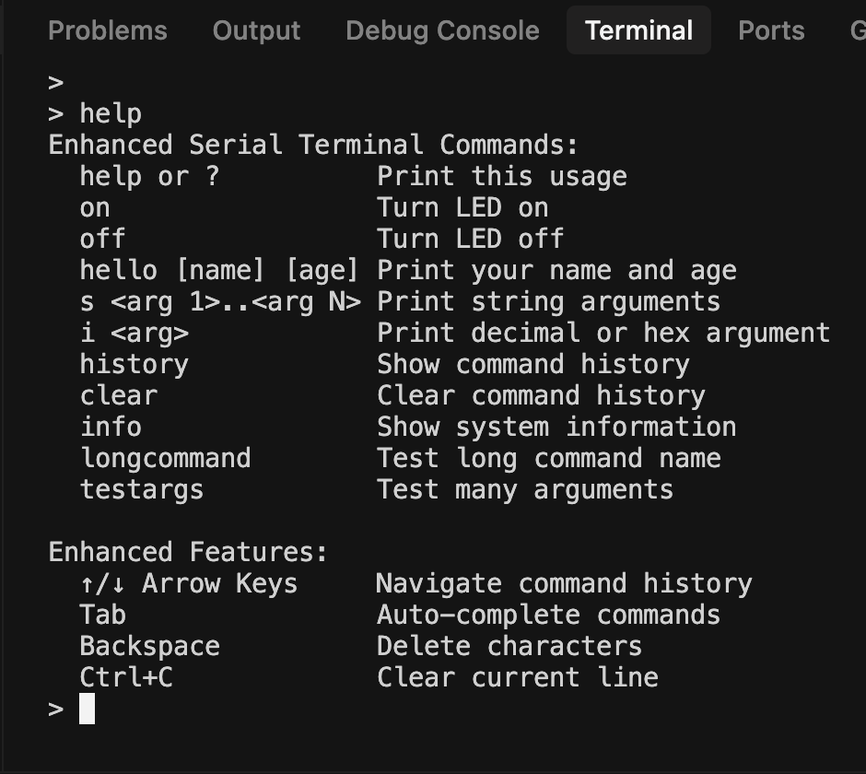Click the 'Tab' feature entry
Image resolution: width=866 pixels, height=774 pixels.
(103, 615)
